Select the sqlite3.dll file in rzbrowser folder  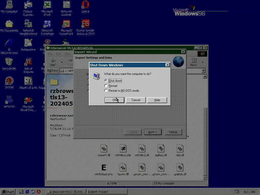161,151
